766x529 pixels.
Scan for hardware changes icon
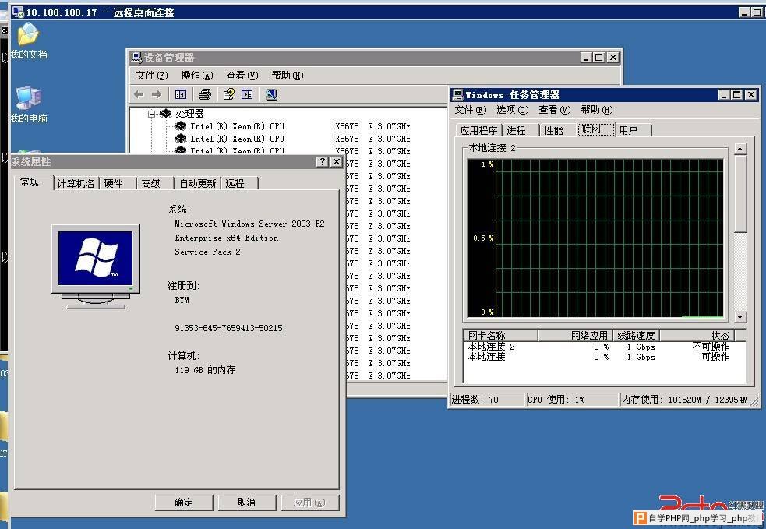point(271,94)
